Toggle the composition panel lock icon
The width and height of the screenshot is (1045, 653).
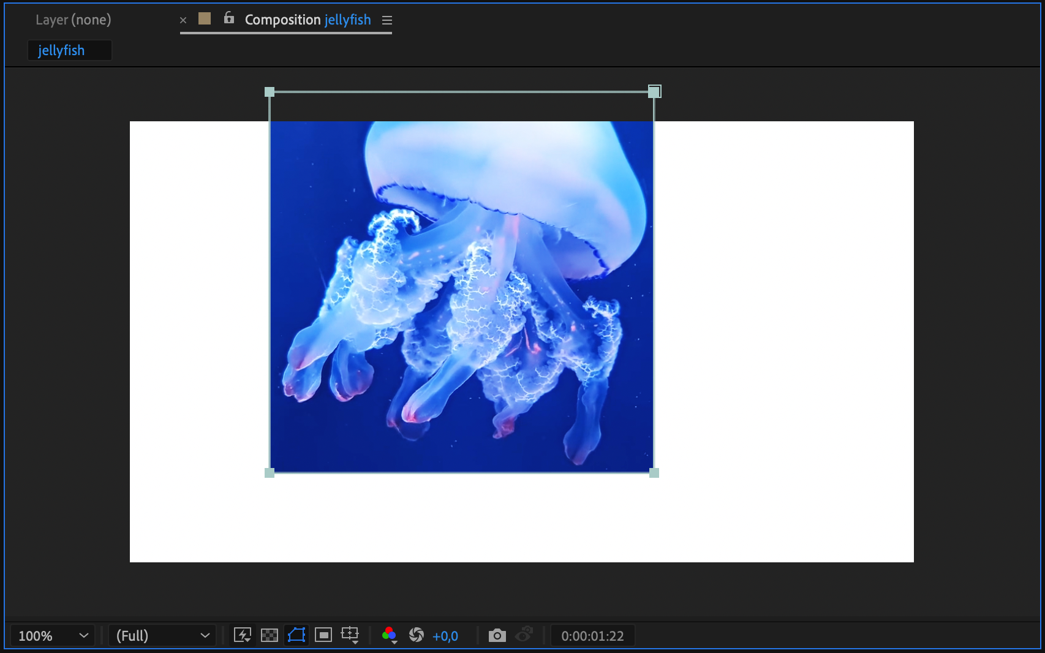click(x=229, y=18)
